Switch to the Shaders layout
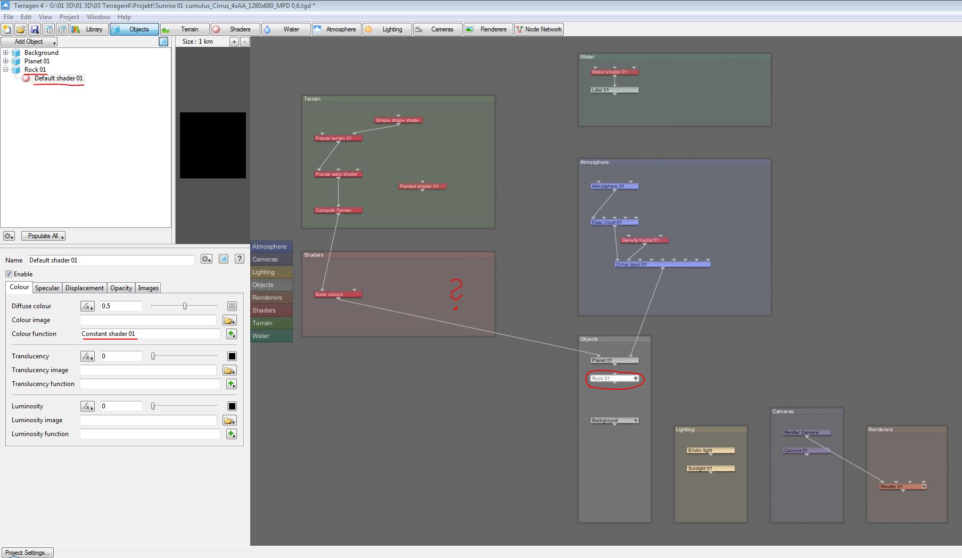Viewport: 962px width, 558px height. (x=235, y=29)
